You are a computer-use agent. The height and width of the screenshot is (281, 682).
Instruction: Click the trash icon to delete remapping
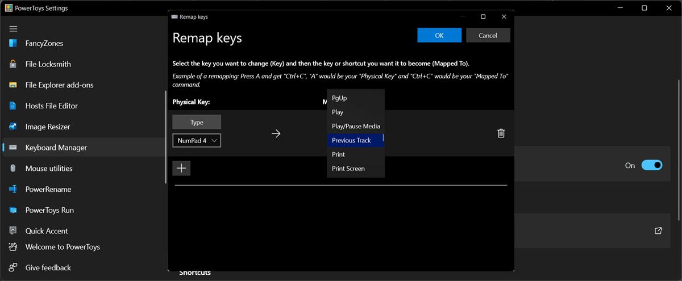click(501, 133)
